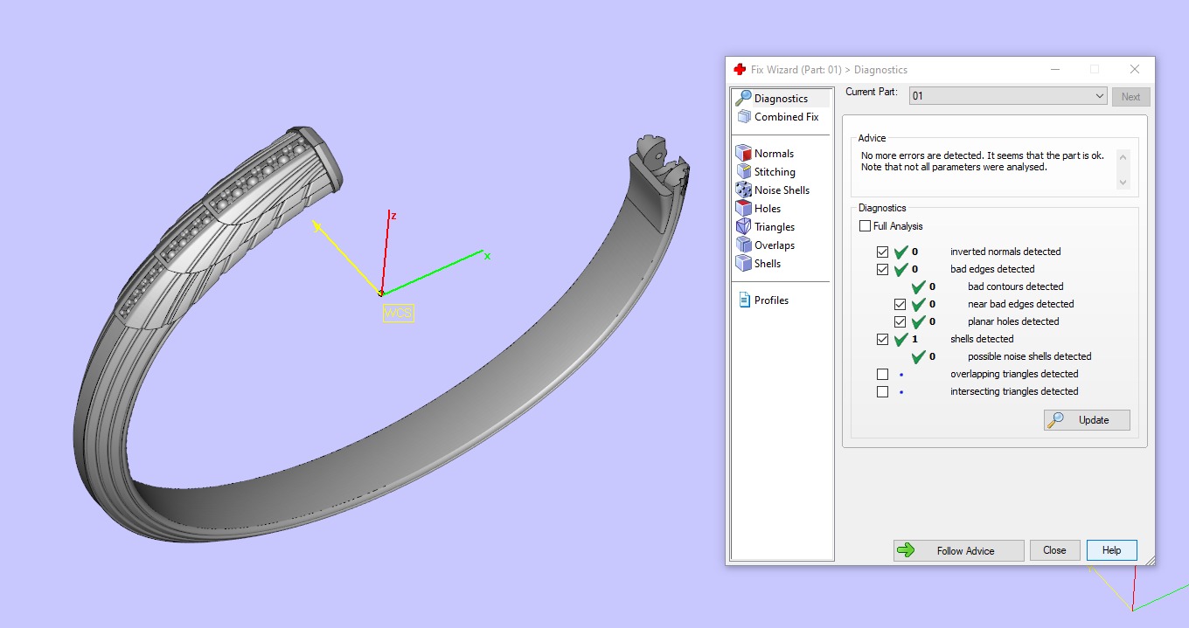Select the Normals fix page
1189x628 pixels.
774,154
